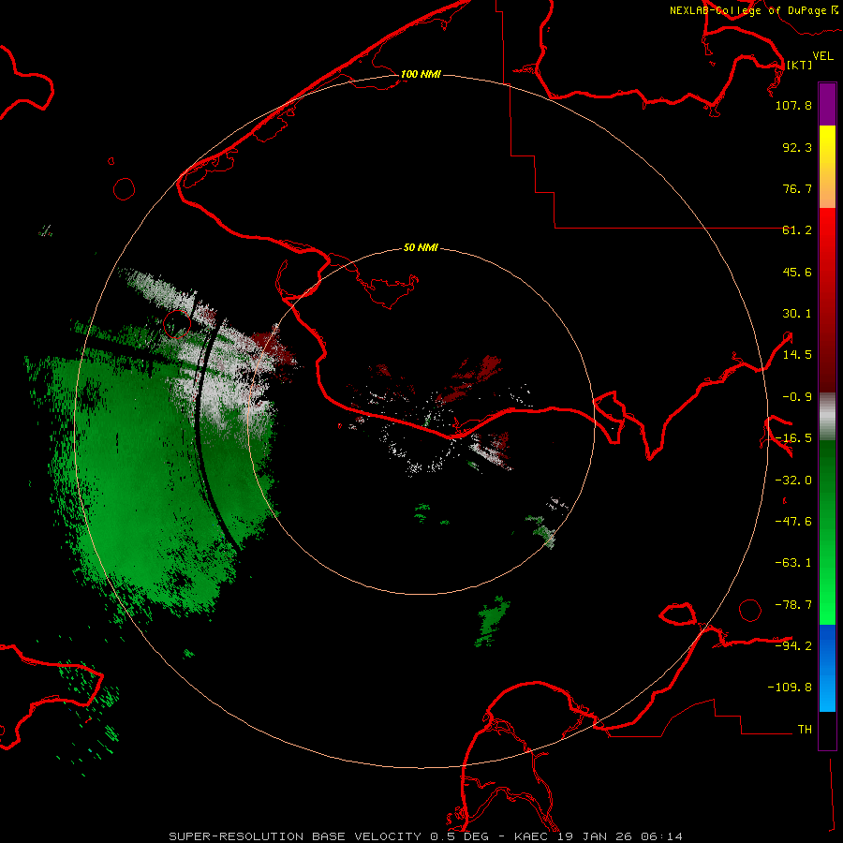
Task: Click the NEXLAB-College of DuPage watermark text
Action: (x=753, y=10)
